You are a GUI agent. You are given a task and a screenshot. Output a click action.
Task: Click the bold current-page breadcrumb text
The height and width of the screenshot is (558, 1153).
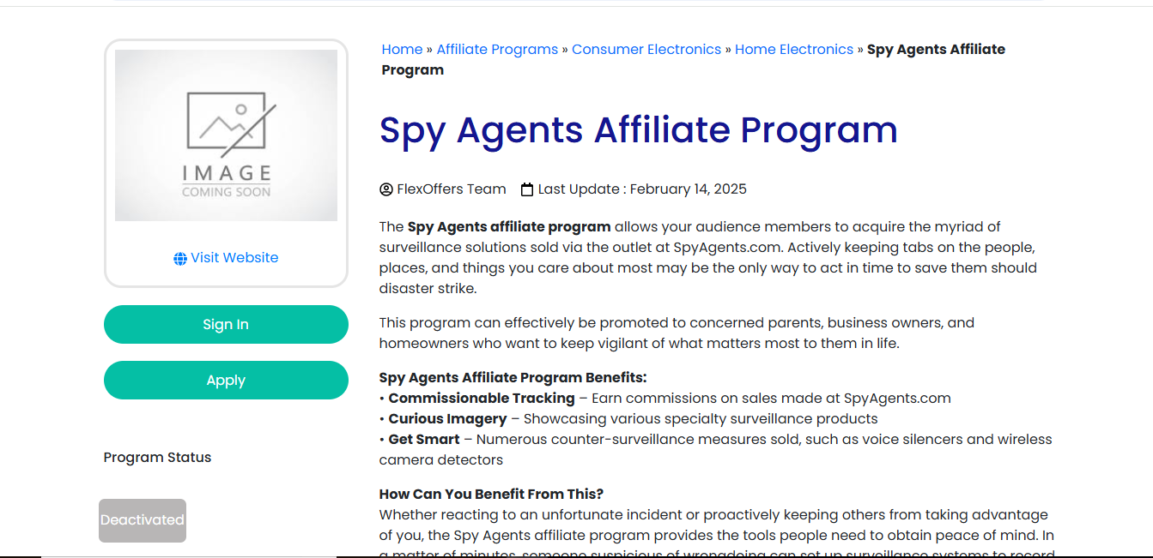[936, 50]
